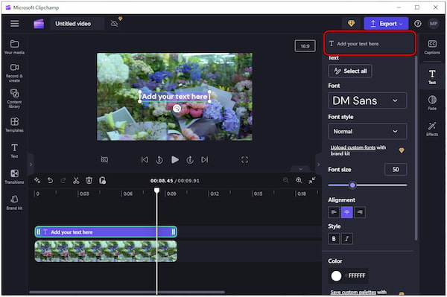447x297 pixels.
Task: Zoom in on the timeline
Action: (x=299, y=180)
